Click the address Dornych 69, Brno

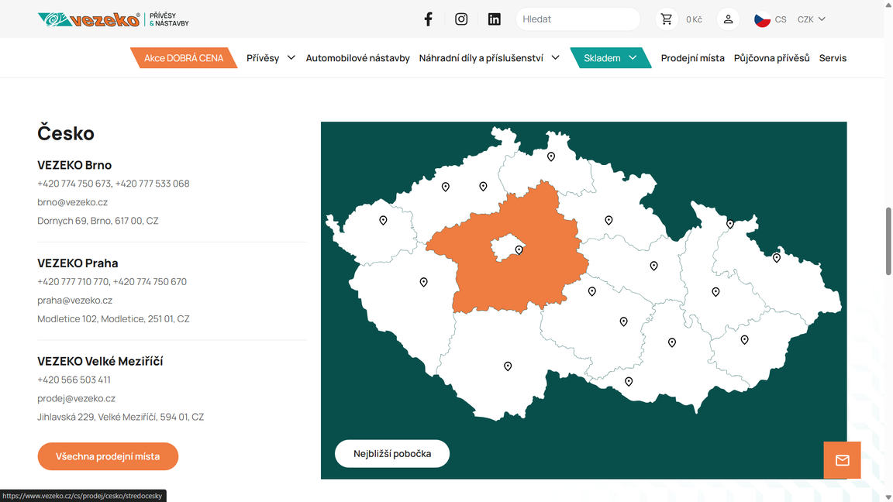click(x=98, y=221)
